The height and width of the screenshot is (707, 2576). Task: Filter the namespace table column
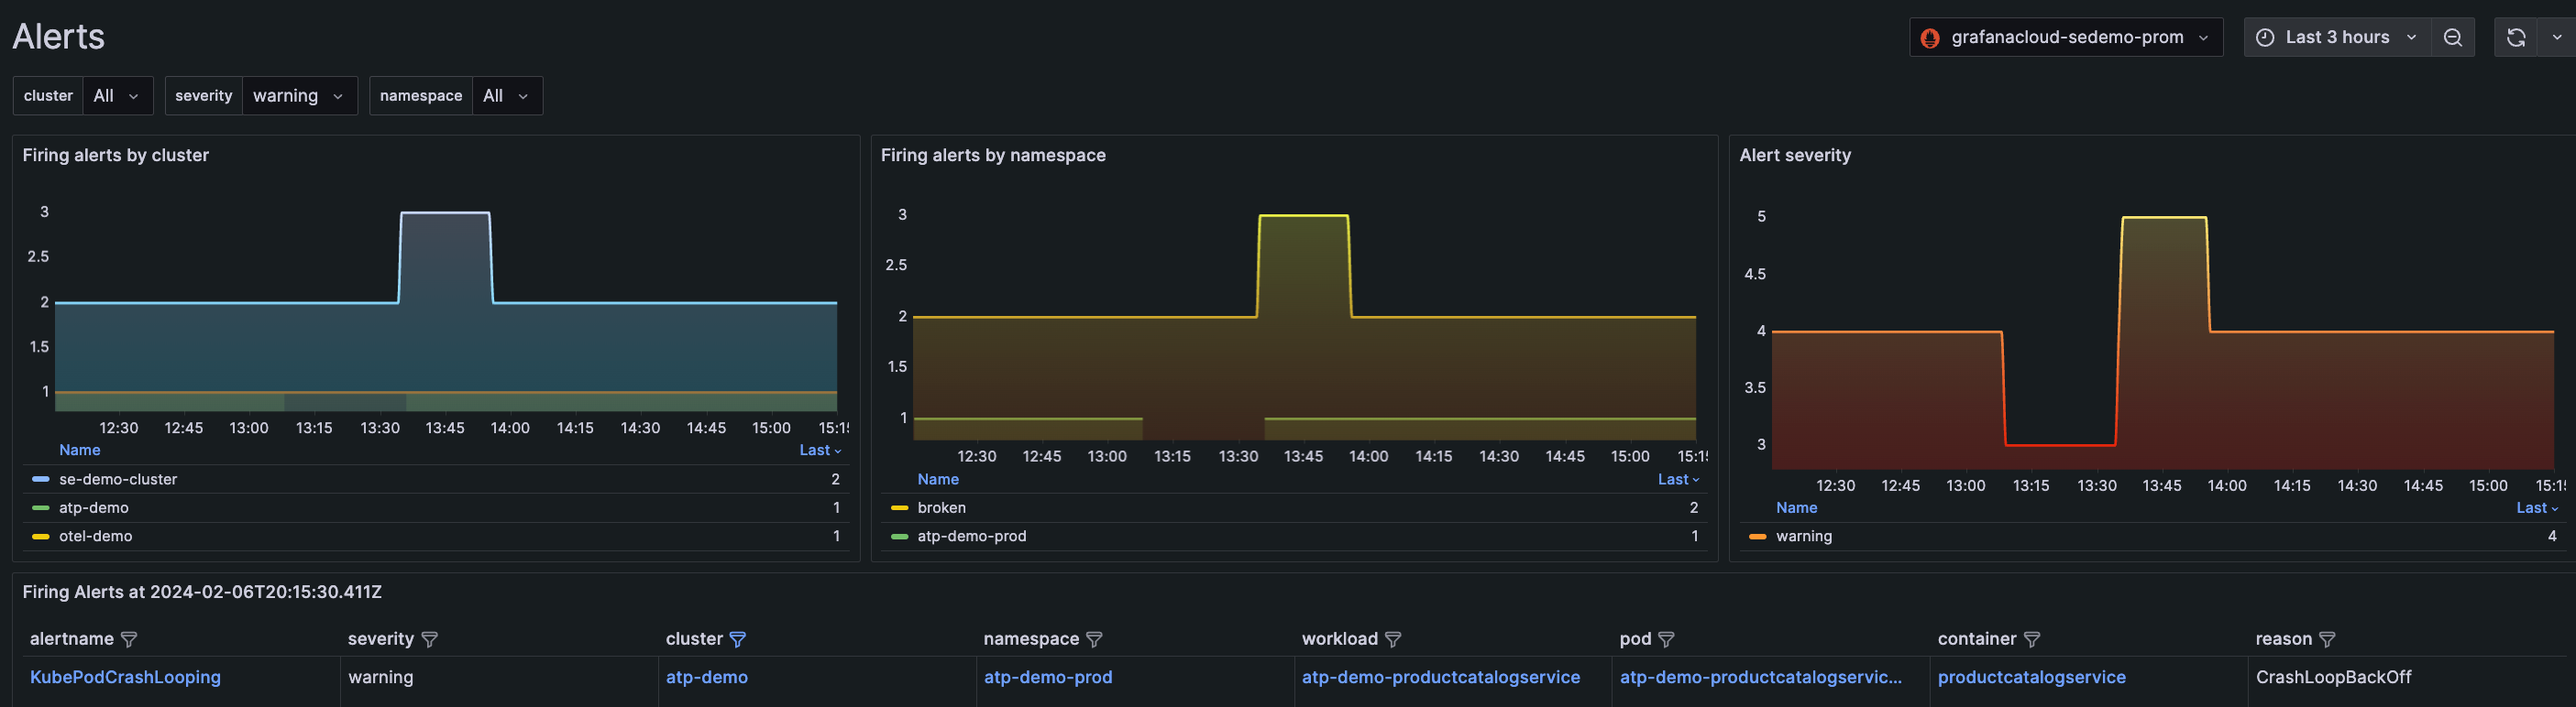pos(1094,639)
